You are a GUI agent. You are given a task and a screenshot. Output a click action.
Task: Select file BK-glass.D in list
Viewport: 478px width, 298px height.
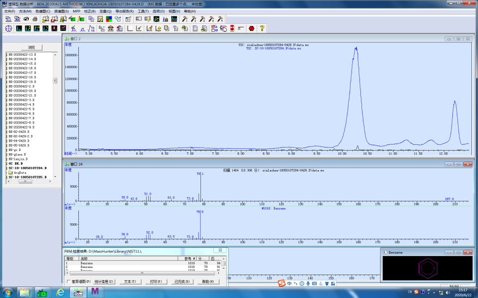click(17, 154)
